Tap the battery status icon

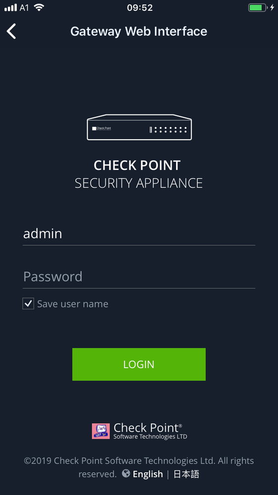click(258, 7)
